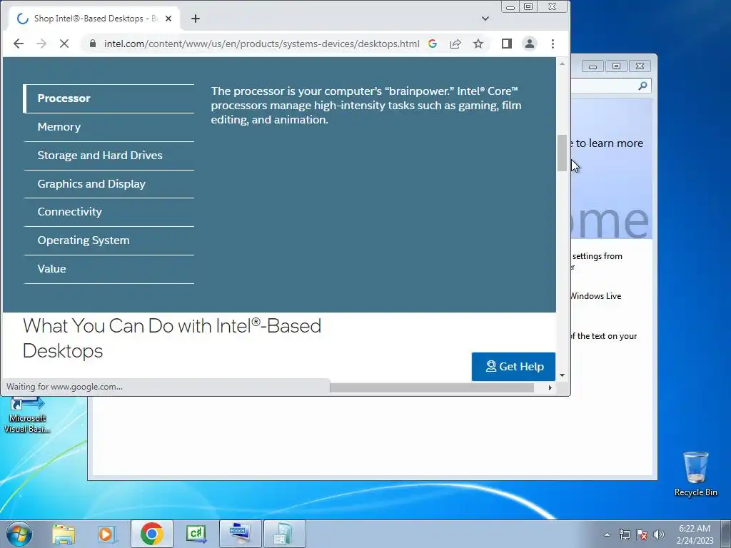Click the vertical scrollbar thumb in Chrome
This screenshot has height=548, width=731.
[x=563, y=153]
